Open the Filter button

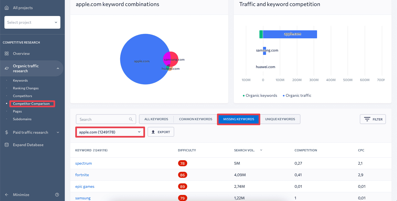click(373, 119)
